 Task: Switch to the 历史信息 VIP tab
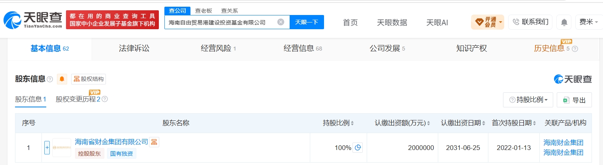coord(552,49)
